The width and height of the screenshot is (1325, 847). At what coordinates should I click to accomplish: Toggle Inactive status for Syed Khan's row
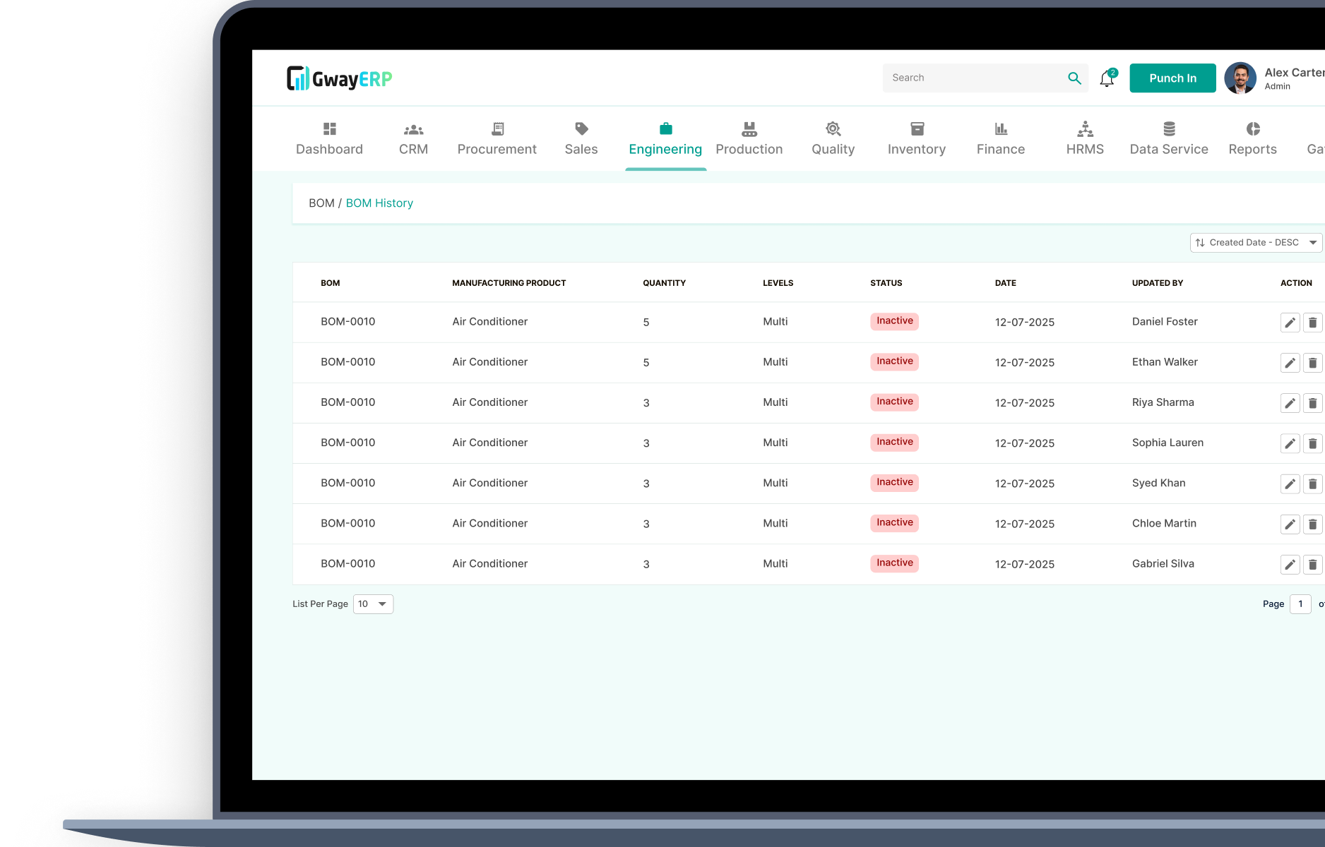[894, 482]
